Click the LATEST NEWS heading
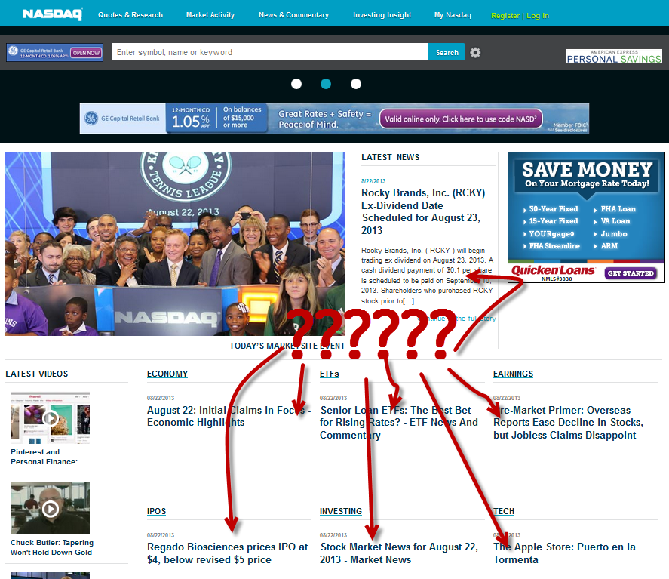The image size is (669, 579). coord(391,157)
